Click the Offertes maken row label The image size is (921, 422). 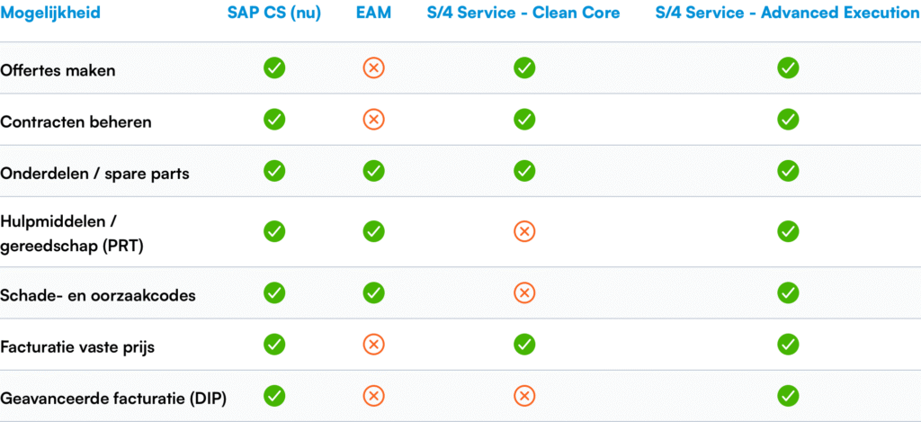pyautogui.click(x=58, y=70)
